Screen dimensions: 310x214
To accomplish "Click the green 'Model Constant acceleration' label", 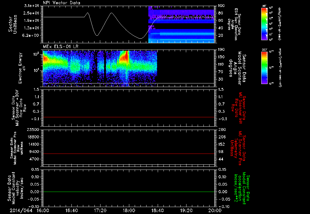I will [x=242, y=189].
